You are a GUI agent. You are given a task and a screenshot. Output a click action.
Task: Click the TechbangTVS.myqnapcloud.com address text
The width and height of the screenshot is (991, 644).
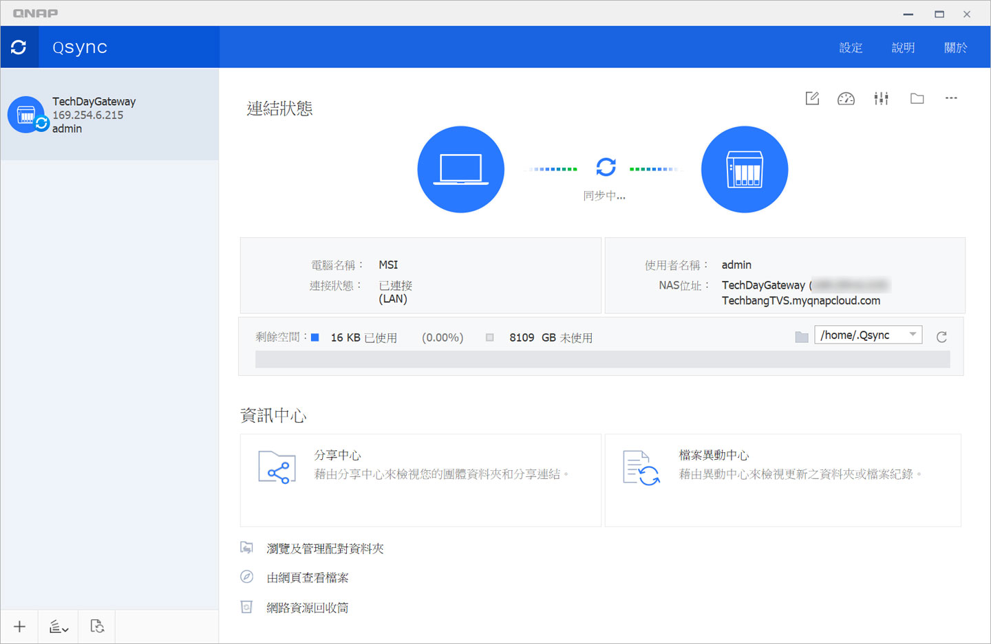801,300
